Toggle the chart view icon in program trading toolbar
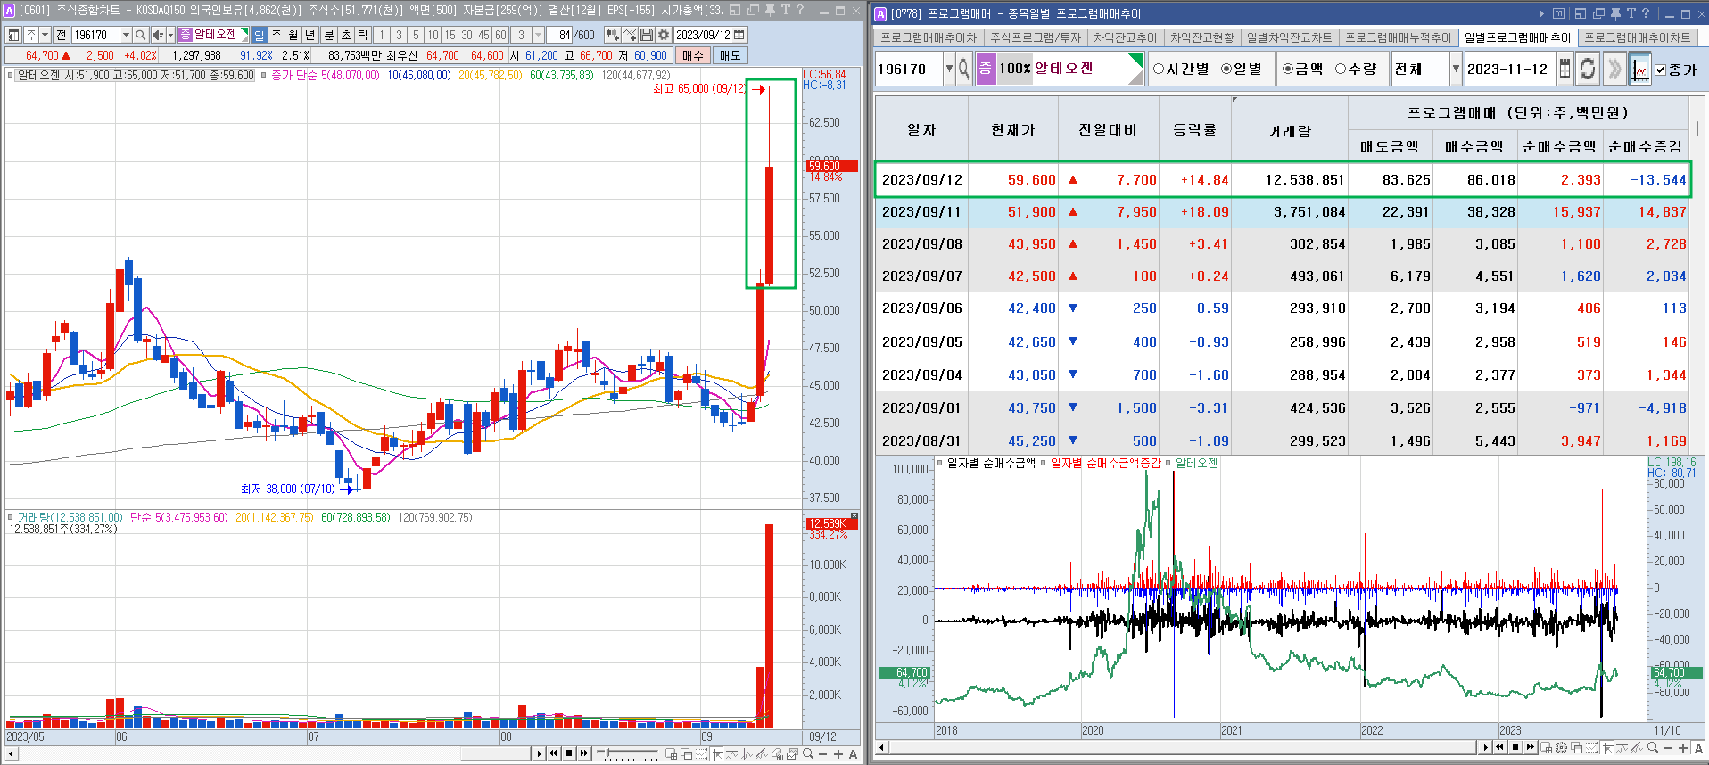Screen dimensions: 1709x765 coord(1639,69)
